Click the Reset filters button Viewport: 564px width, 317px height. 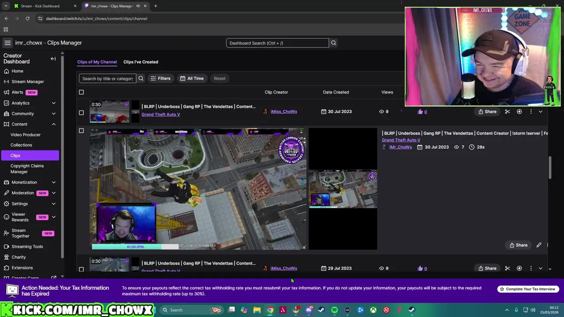219,78
